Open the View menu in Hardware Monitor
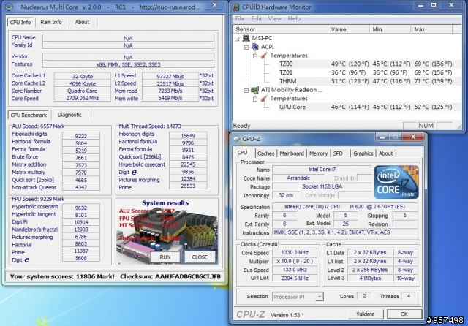 275,18
